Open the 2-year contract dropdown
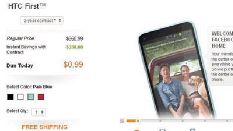 click(x=42, y=21)
